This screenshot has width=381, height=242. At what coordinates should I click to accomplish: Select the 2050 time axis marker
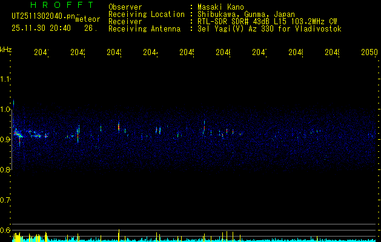click(369, 53)
